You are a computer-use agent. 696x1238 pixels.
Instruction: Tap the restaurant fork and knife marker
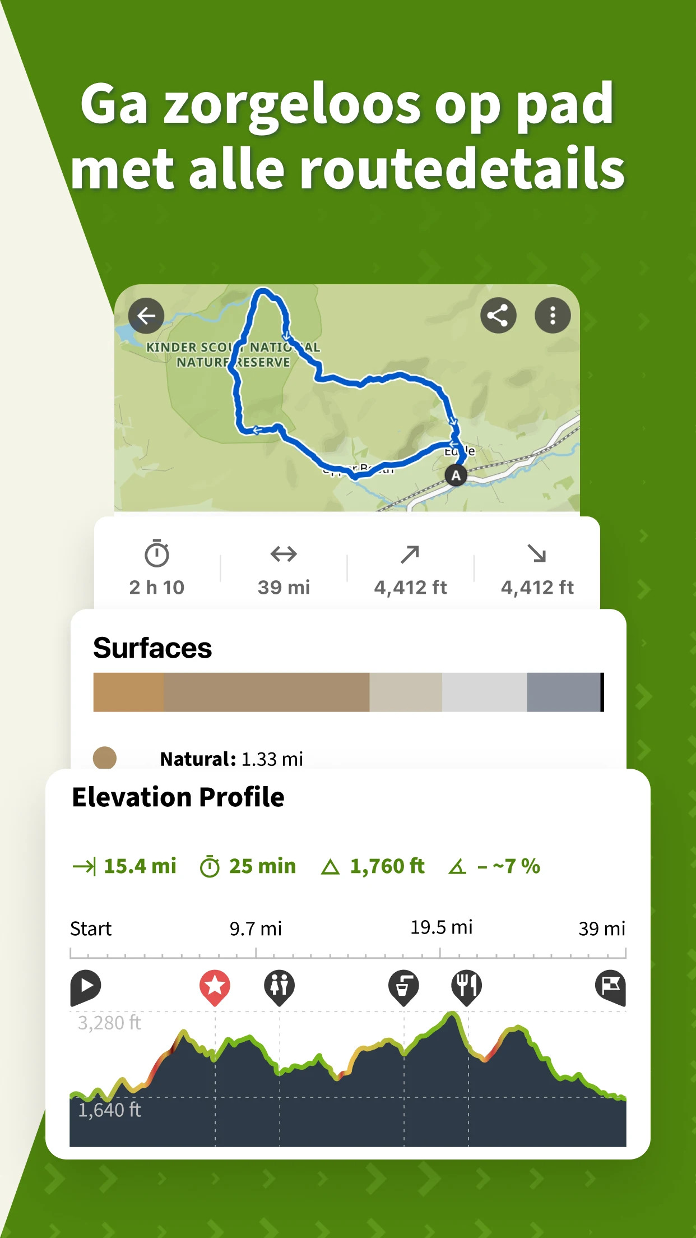click(x=467, y=987)
